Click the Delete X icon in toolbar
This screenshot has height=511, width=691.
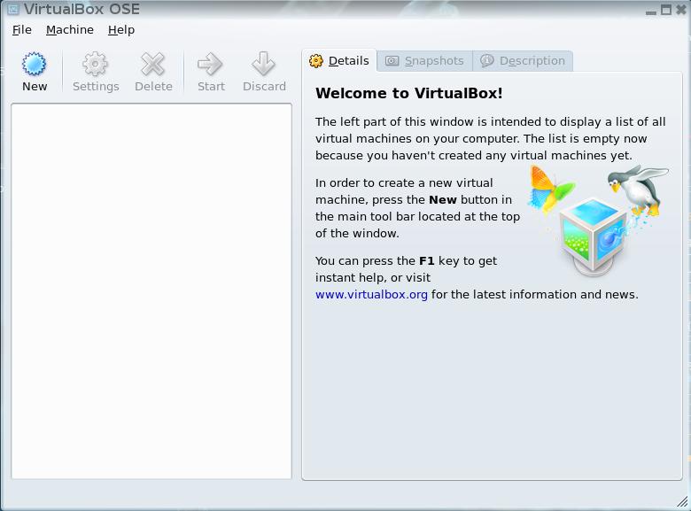coord(152,65)
